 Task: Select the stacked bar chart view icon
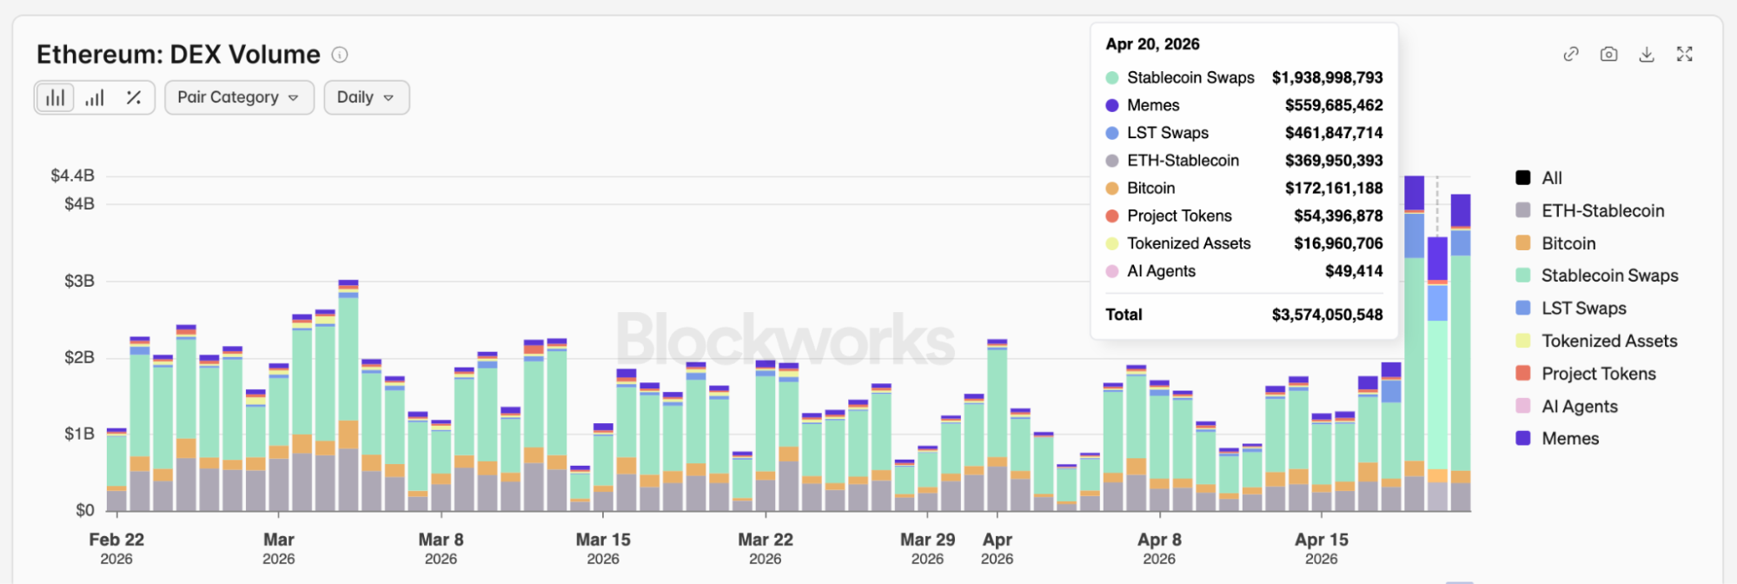[x=56, y=97]
